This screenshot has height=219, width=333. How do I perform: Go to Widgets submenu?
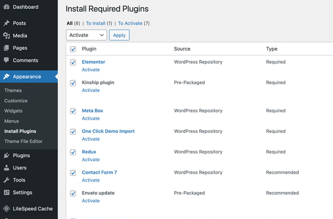coord(14,111)
